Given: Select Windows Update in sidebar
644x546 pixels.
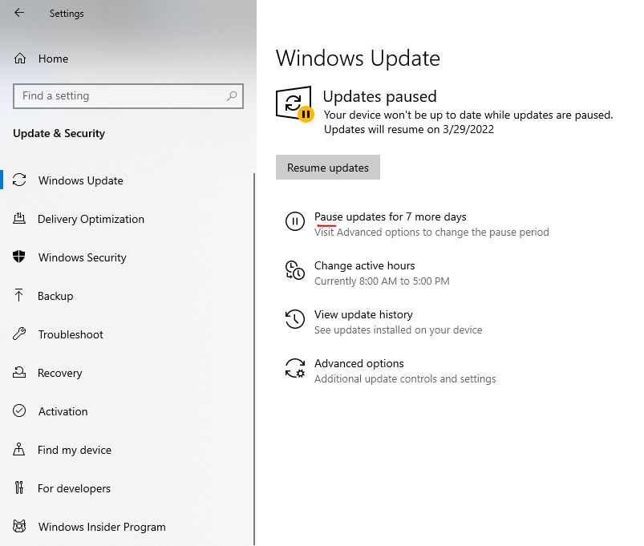Looking at the screenshot, I should tap(80, 180).
